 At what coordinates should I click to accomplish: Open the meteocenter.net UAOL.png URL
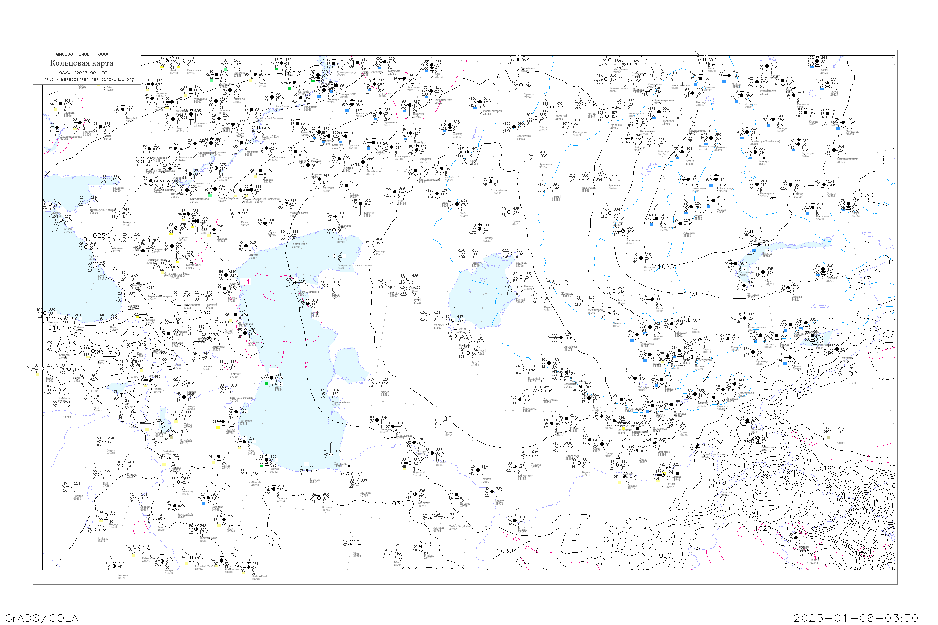click(x=88, y=79)
